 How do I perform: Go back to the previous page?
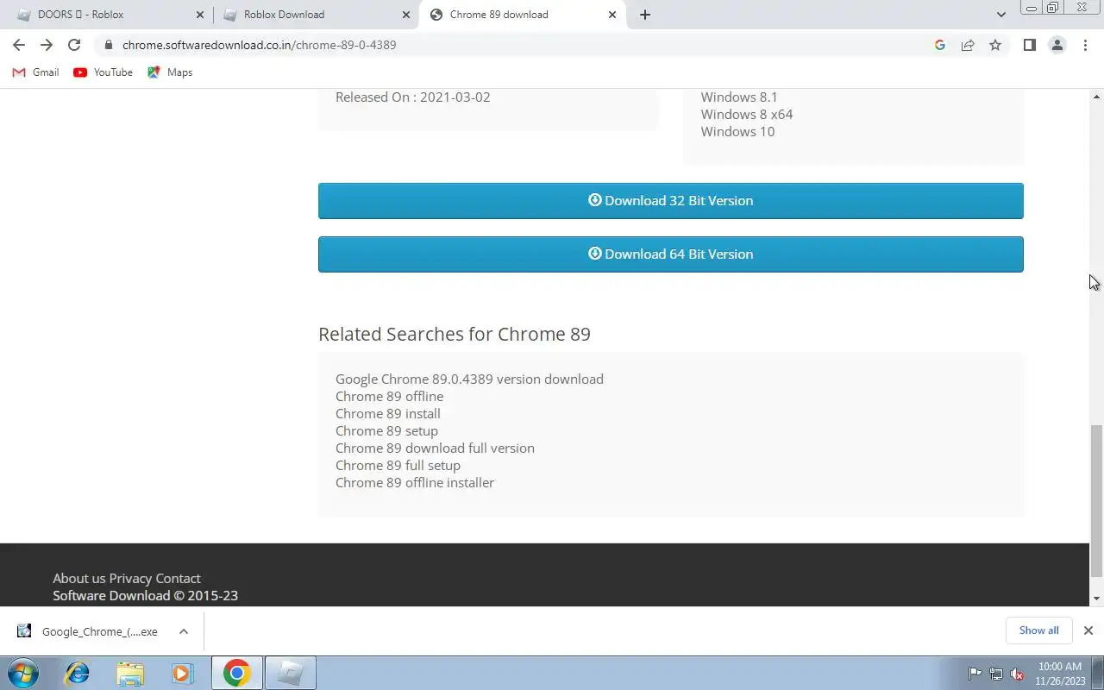tap(19, 45)
